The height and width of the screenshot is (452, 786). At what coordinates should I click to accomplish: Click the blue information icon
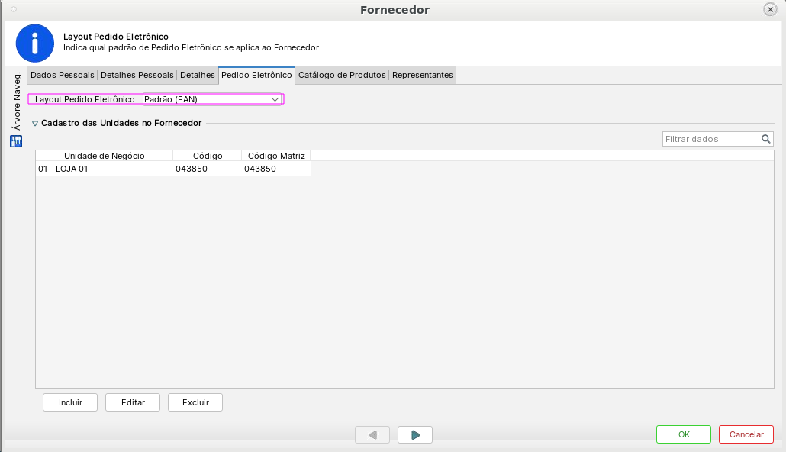click(34, 44)
